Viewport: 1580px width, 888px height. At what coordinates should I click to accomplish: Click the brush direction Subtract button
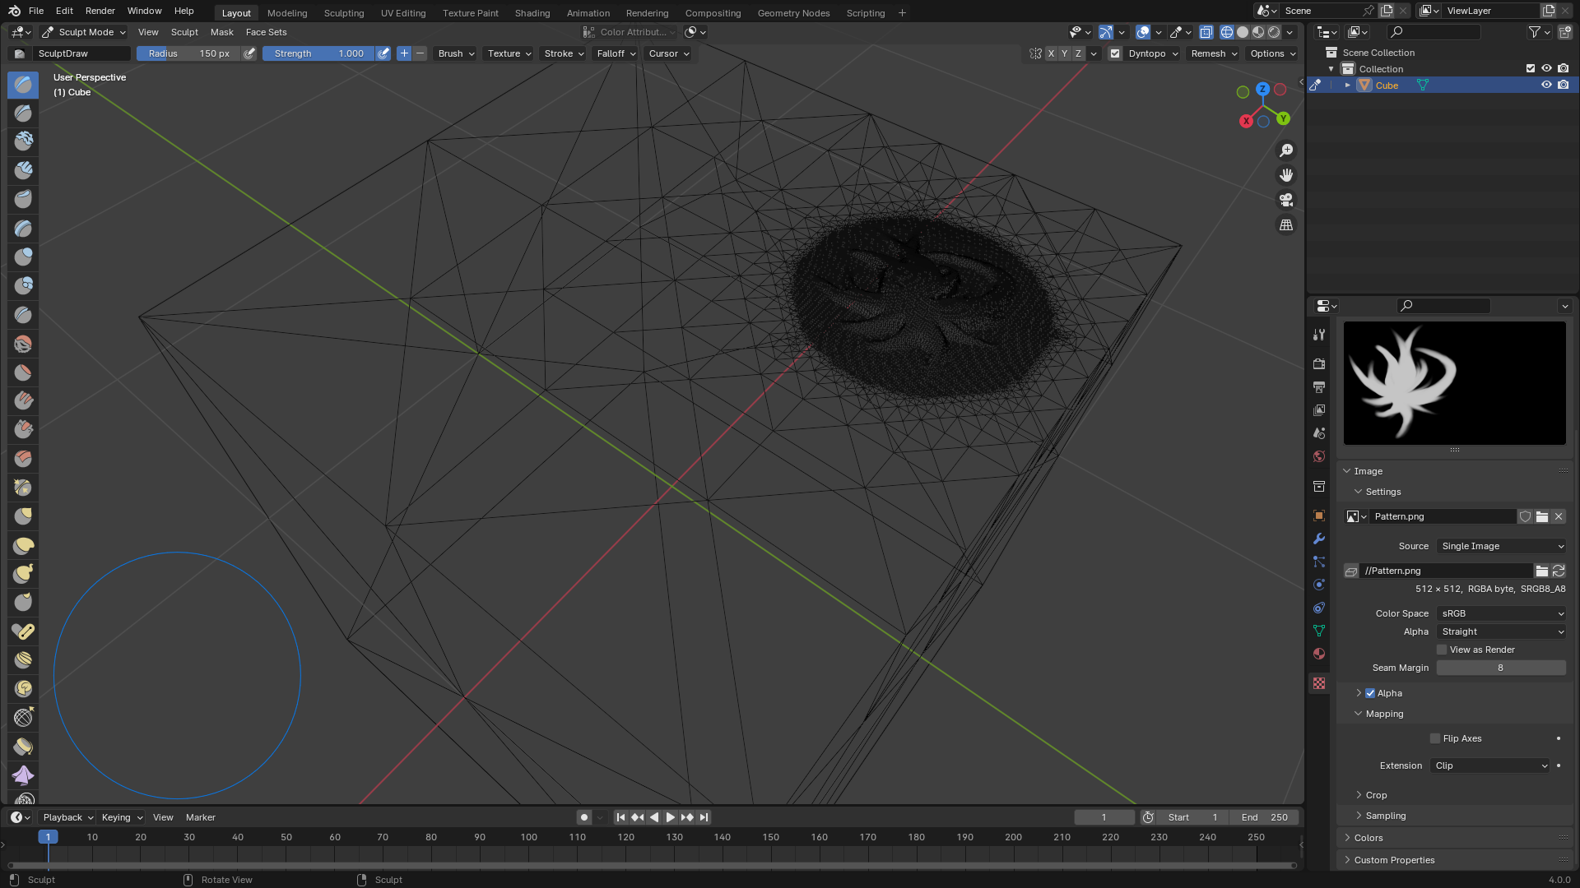point(420,53)
